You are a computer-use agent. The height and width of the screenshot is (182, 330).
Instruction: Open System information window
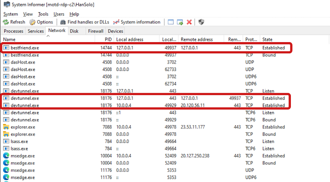click(137, 22)
